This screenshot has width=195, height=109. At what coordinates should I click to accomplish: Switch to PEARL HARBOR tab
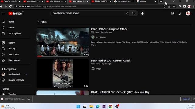[x=101, y=1]
